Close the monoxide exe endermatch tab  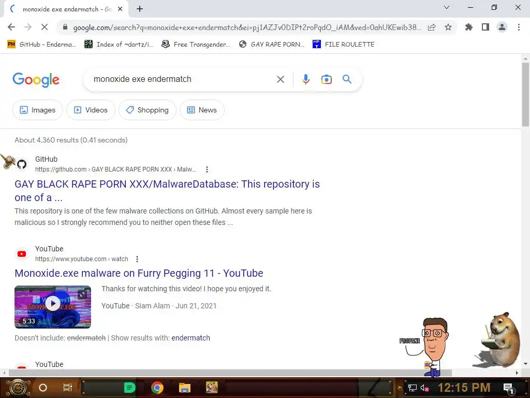[x=120, y=9]
